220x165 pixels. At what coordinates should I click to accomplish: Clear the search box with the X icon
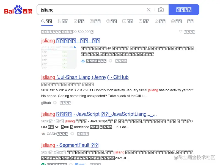coord(149,9)
